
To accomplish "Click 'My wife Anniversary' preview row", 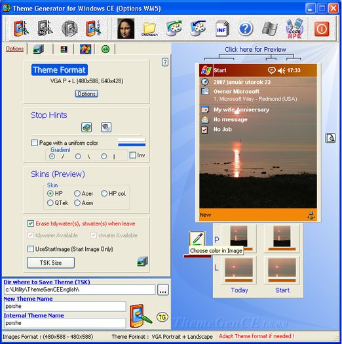I will tap(241, 109).
